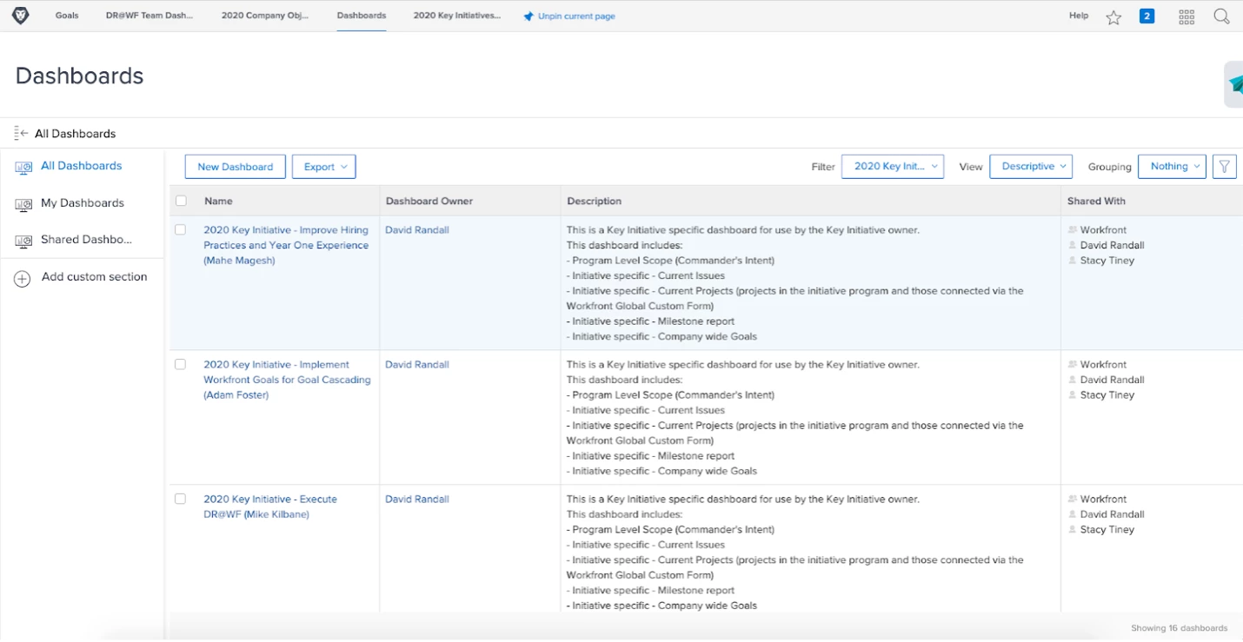Check the Implement Workfront Goals dashboard row
This screenshot has height=642, width=1243.
click(181, 365)
